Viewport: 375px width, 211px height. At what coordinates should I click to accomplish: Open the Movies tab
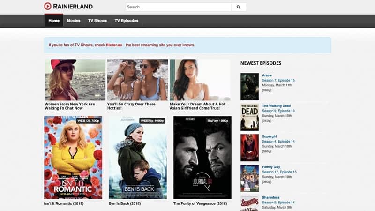[74, 21]
